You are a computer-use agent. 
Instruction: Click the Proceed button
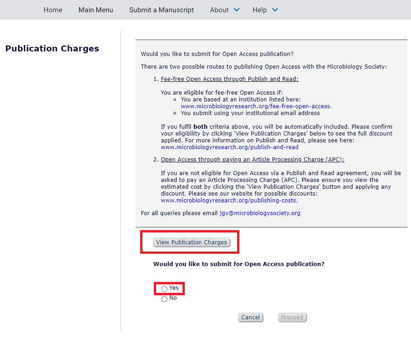coord(292,317)
